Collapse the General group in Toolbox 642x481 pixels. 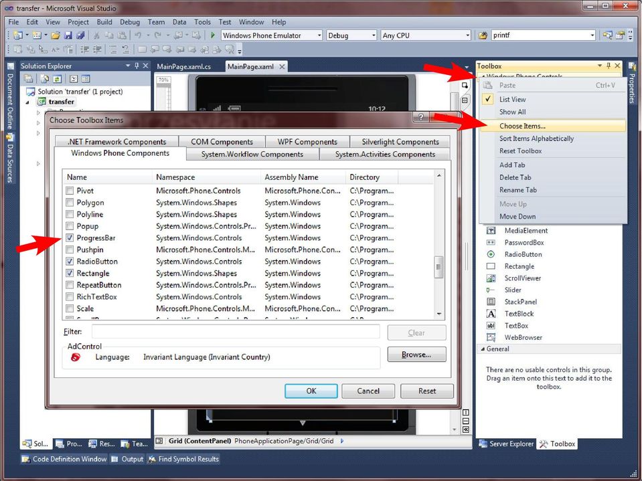483,349
